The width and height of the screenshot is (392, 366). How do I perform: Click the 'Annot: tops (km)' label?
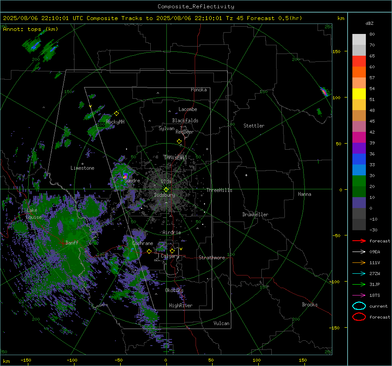pyautogui.click(x=30, y=29)
